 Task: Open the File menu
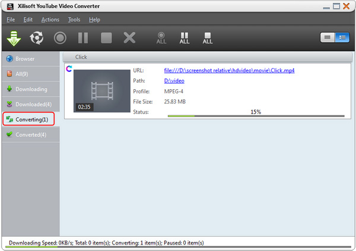tap(11, 20)
